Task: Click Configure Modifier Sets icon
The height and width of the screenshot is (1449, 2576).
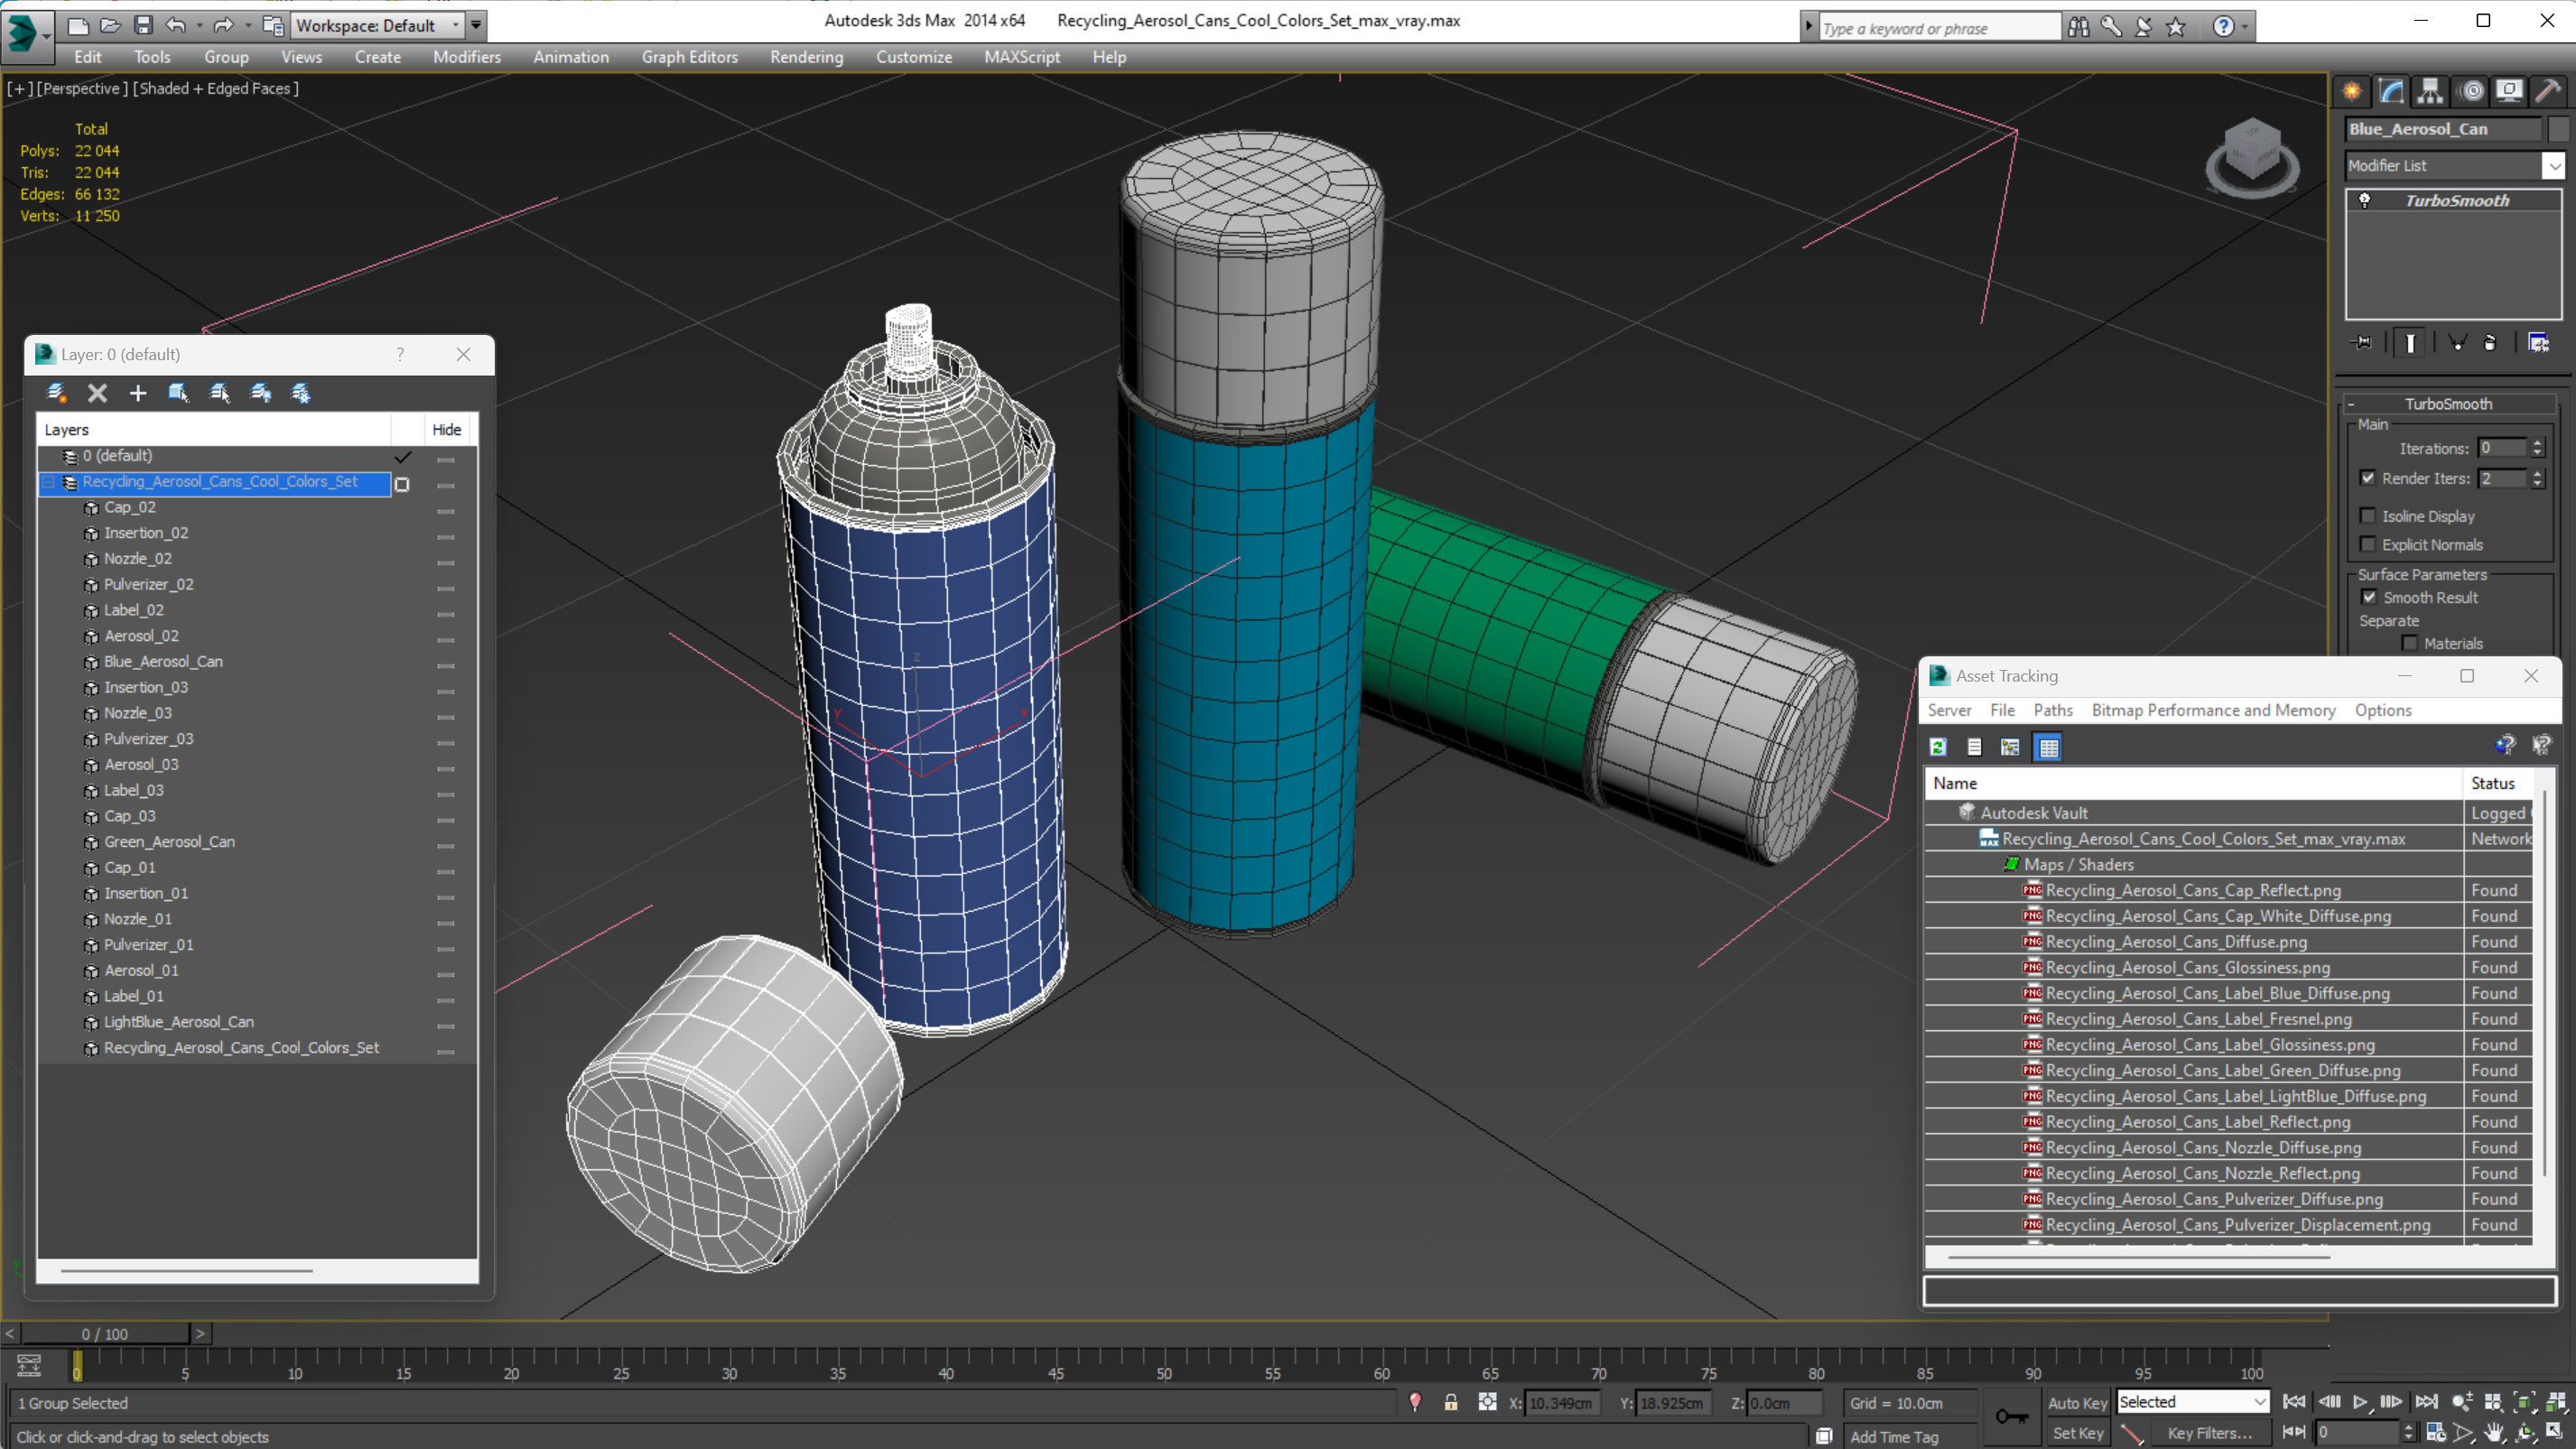Action: tap(2539, 343)
